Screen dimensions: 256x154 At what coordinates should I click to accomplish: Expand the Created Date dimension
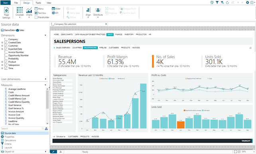coord(2,42)
